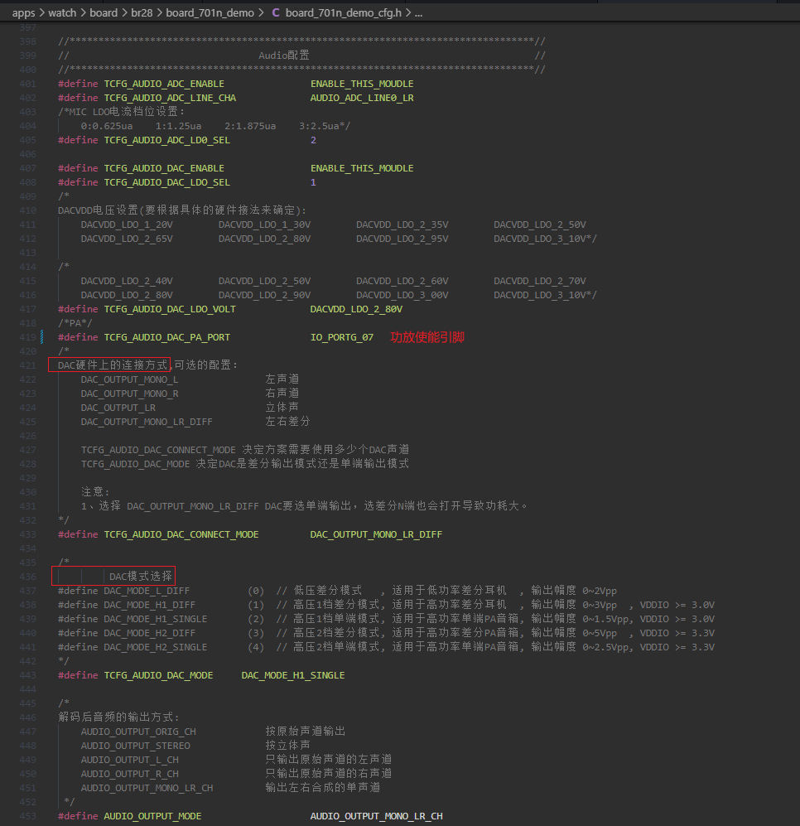The height and width of the screenshot is (826, 800).
Task: Click DAC_OUTPUT_MONO_L in the comment
Action: [129, 379]
